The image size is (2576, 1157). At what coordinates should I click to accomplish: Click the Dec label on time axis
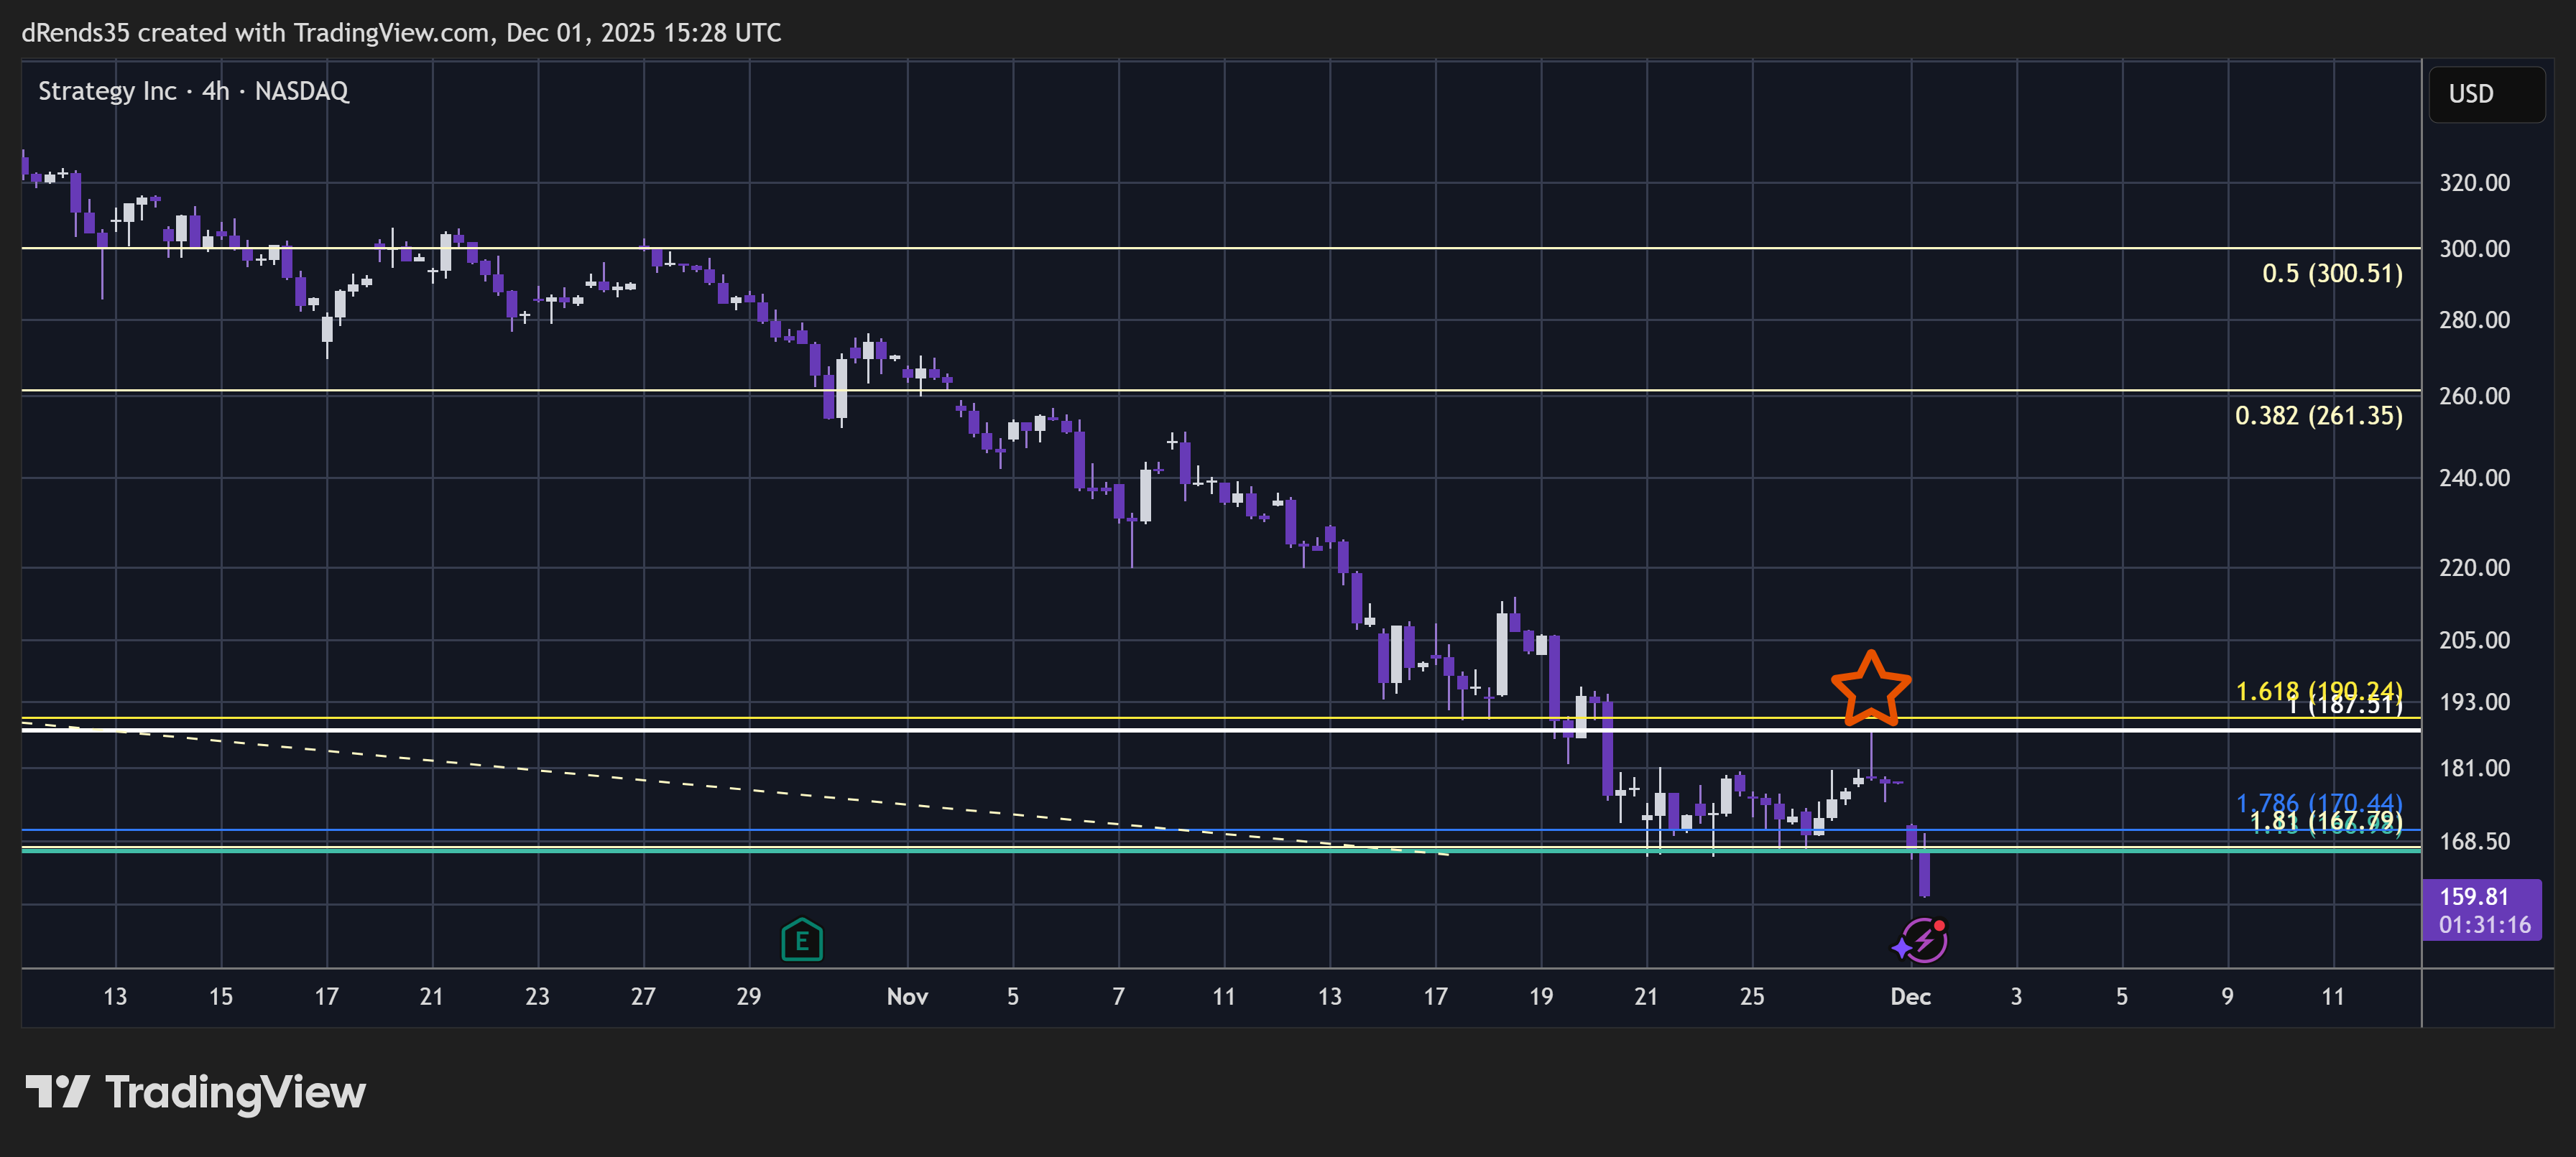[x=1910, y=996]
